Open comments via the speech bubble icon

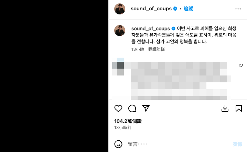point(132,108)
